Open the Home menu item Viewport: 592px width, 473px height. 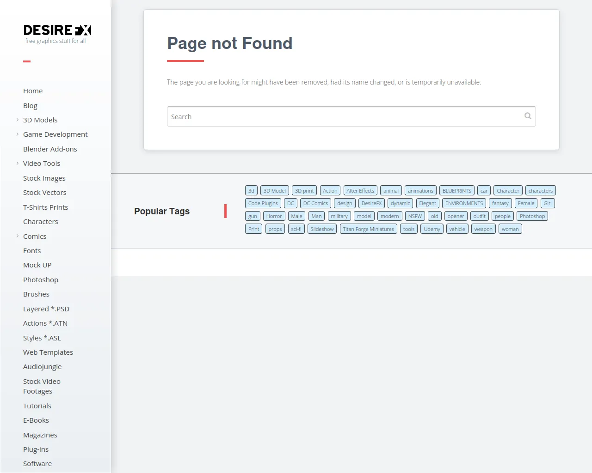pos(33,91)
